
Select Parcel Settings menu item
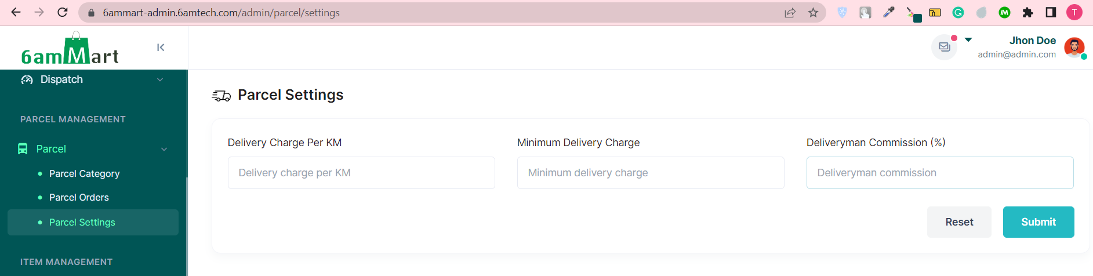(93, 222)
